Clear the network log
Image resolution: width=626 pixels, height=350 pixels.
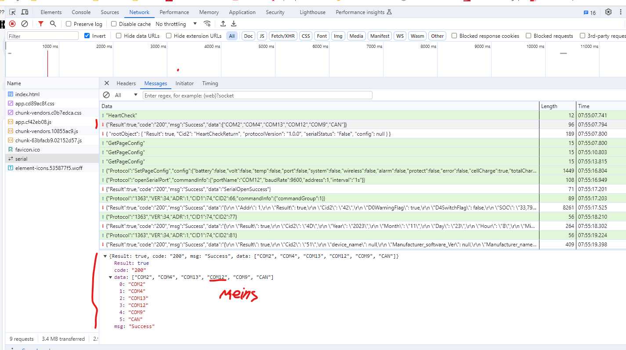click(x=25, y=24)
